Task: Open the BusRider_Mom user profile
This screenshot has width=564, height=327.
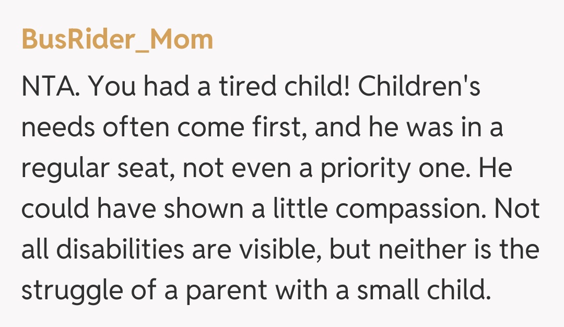Action: 118,39
